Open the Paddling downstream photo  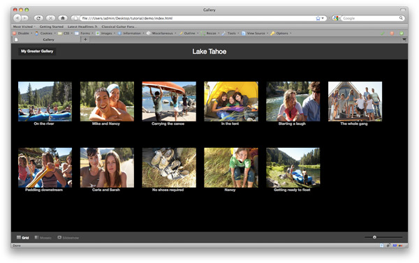[45, 167]
